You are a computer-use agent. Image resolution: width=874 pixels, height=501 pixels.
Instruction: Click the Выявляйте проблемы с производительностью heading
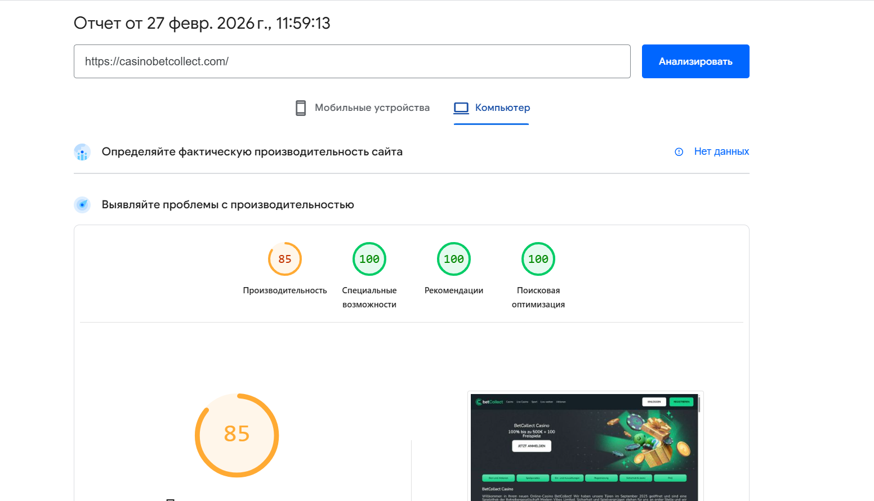[x=228, y=204]
